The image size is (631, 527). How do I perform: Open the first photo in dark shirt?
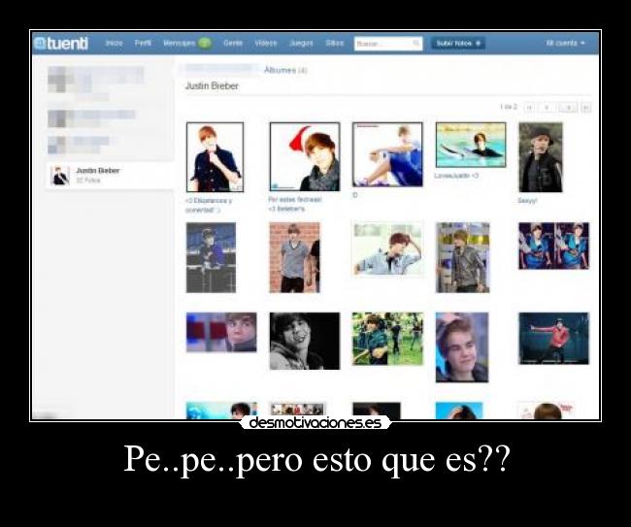215,157
